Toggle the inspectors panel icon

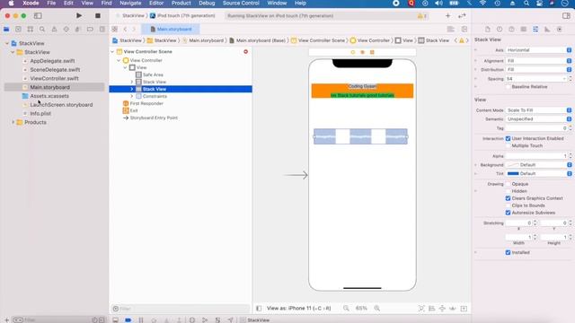566,16
